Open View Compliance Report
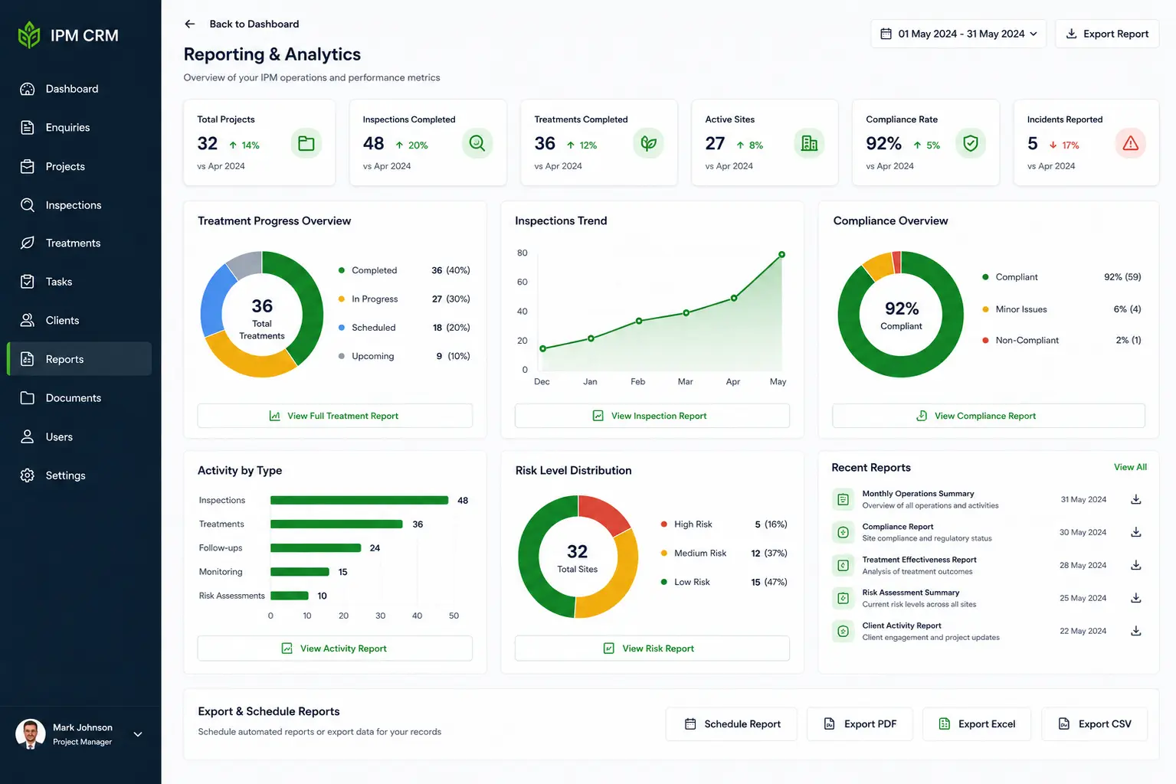1176x784 pixels. coord(988,416)
